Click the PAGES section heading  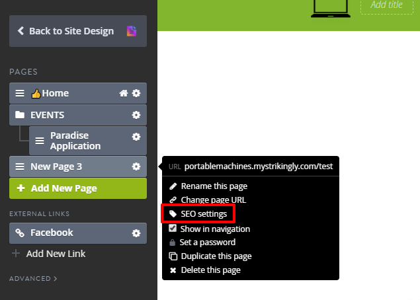24,72
